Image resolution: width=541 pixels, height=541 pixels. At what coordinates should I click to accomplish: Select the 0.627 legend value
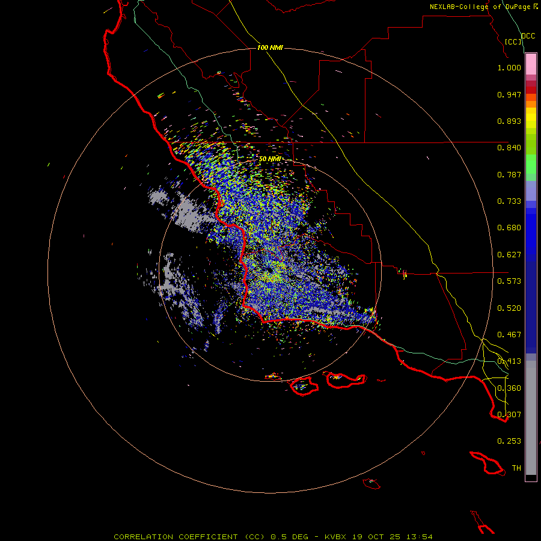click(x=509, y=255)
